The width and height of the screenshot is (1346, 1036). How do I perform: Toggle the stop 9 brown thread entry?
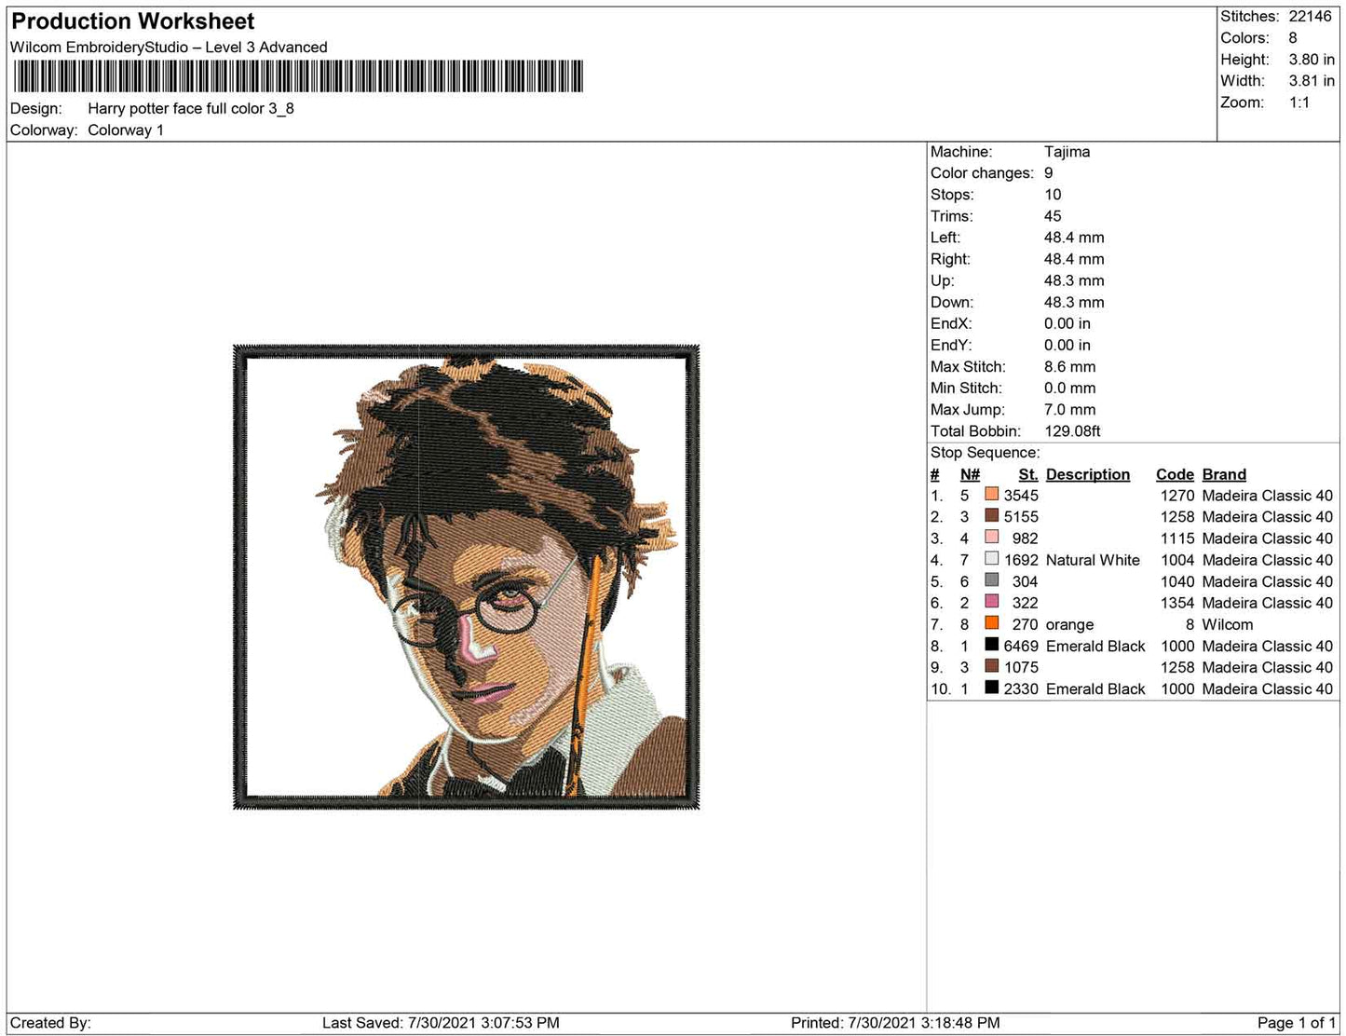(x=992, y=667)
